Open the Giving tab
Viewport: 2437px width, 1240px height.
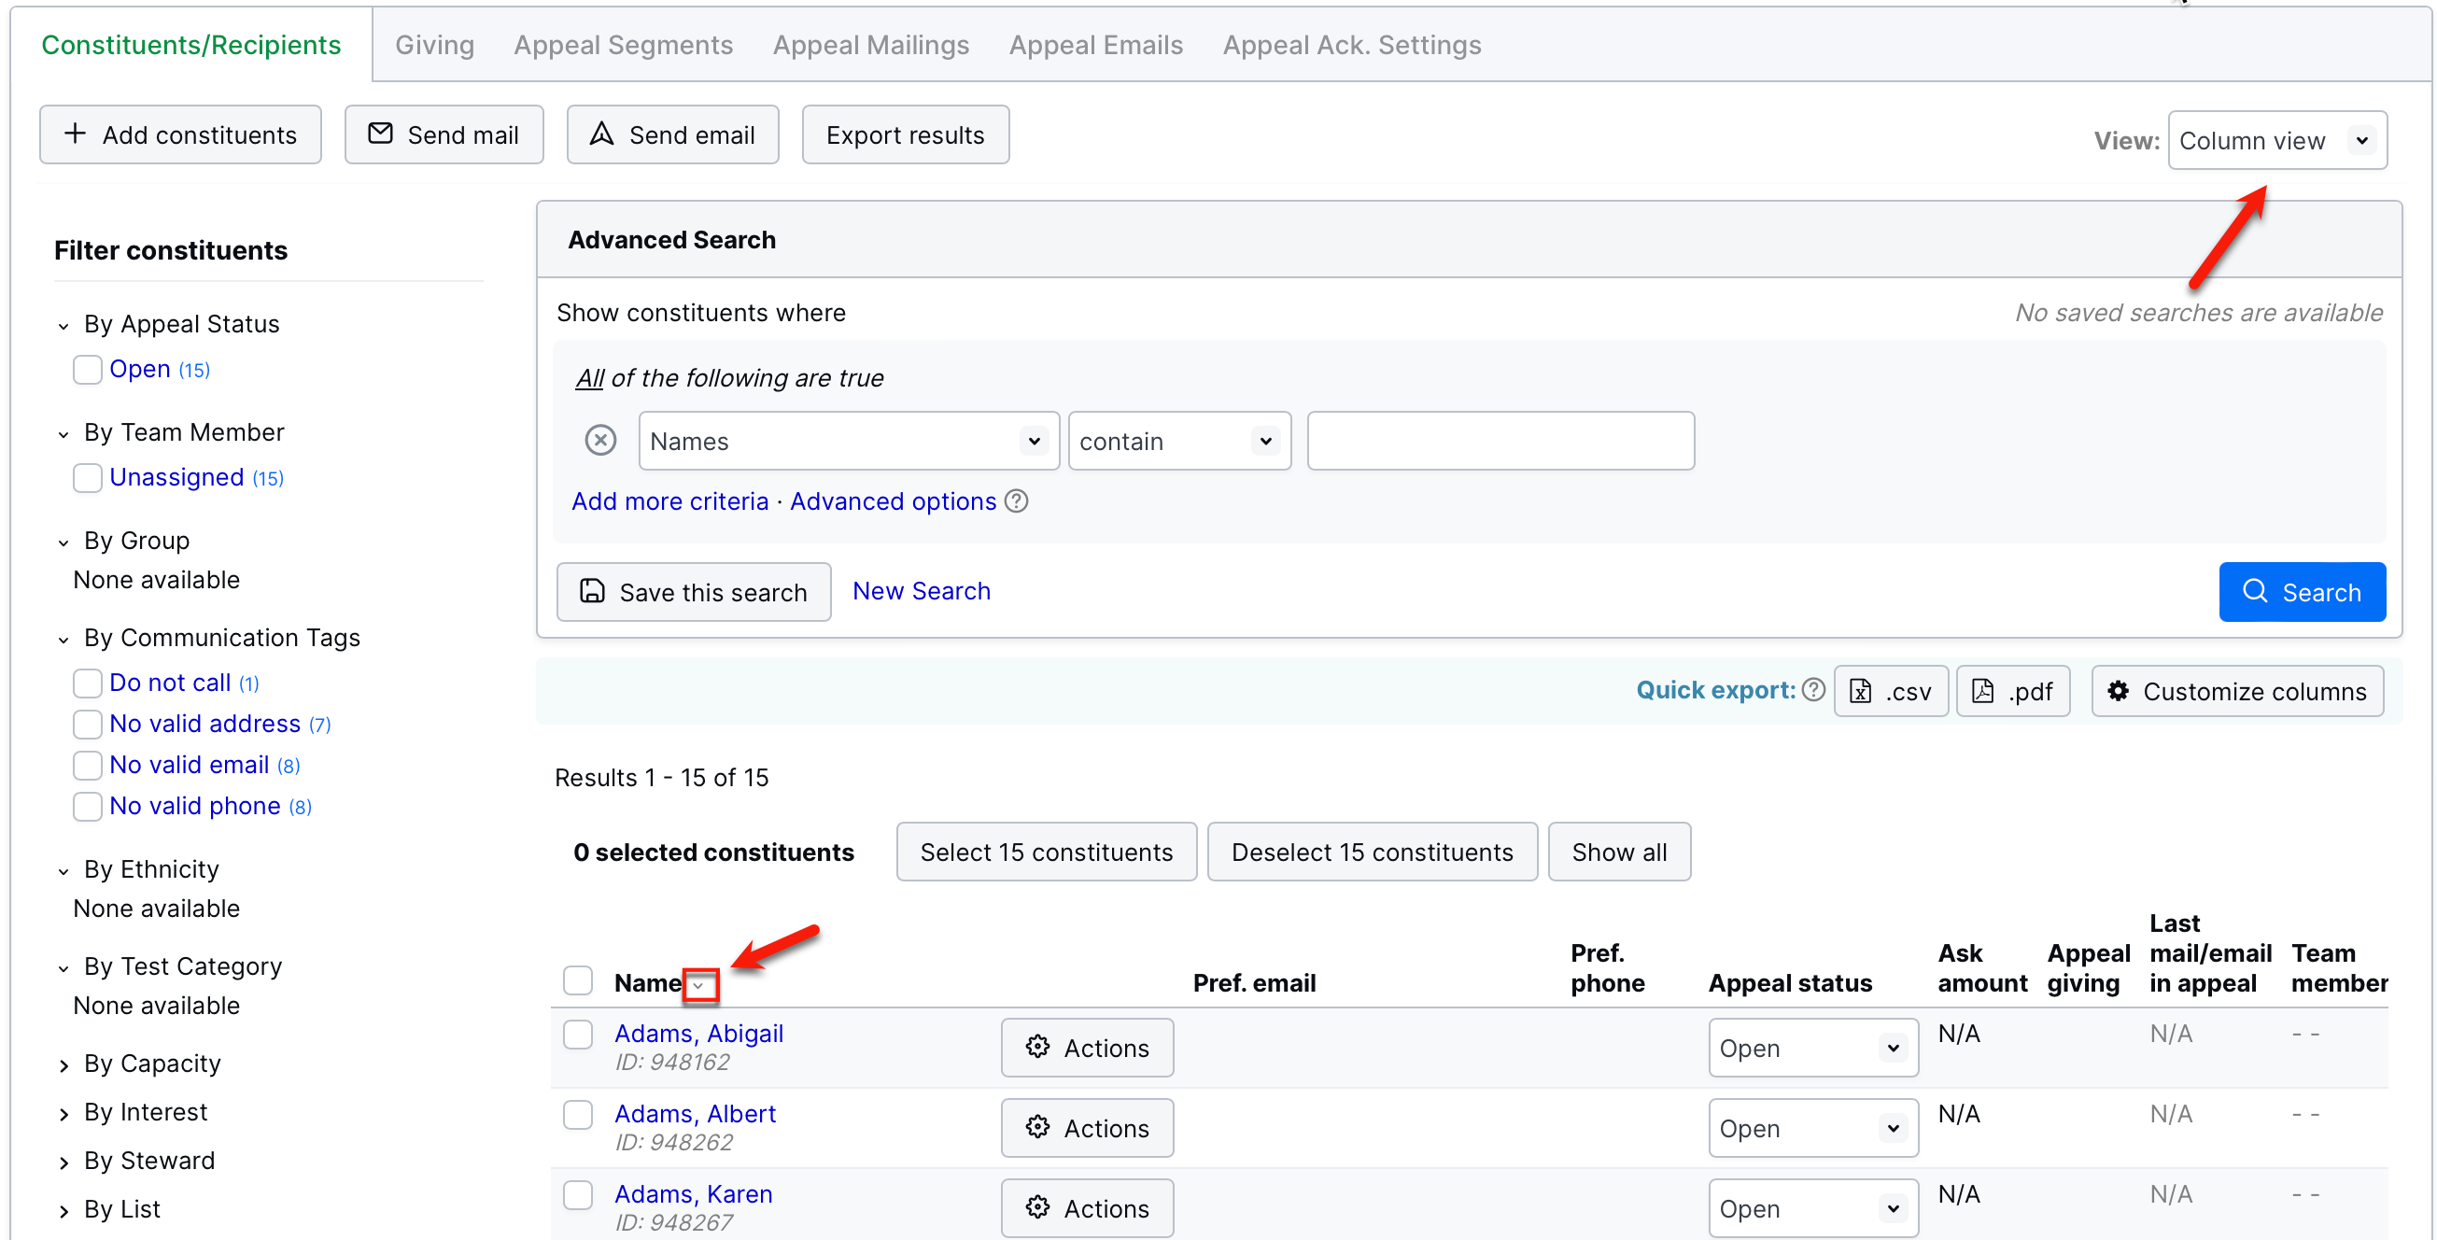[434, 46]
